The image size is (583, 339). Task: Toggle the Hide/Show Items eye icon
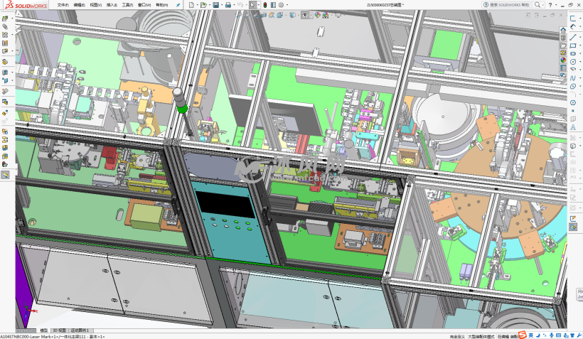[304, 14]
